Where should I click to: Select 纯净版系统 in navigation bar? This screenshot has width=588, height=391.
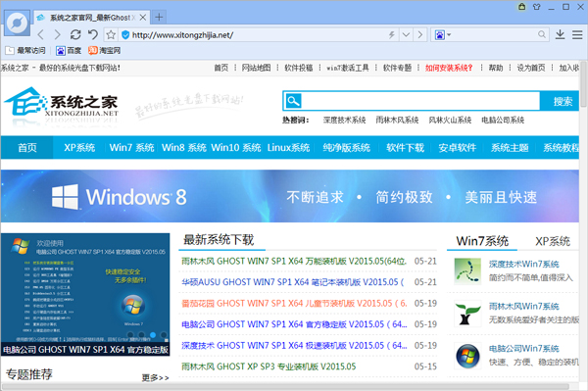pos(347,148)
